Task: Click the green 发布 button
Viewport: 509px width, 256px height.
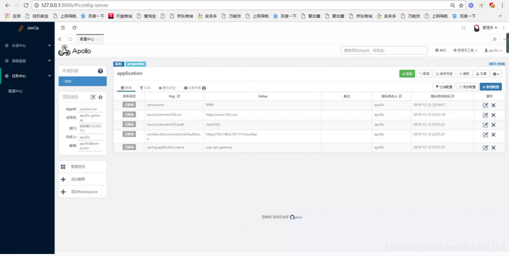Action: [x=407, y=74]
